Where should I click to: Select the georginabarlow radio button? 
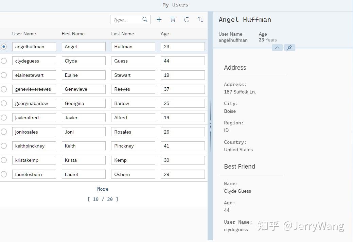(4, 103)
